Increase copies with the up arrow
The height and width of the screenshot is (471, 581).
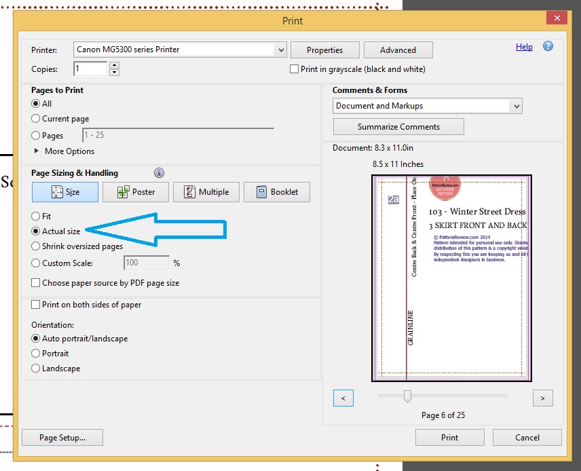(114, 65)
